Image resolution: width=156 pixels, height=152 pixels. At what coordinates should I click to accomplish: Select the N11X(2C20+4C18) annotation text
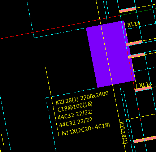tap(86, 129)
